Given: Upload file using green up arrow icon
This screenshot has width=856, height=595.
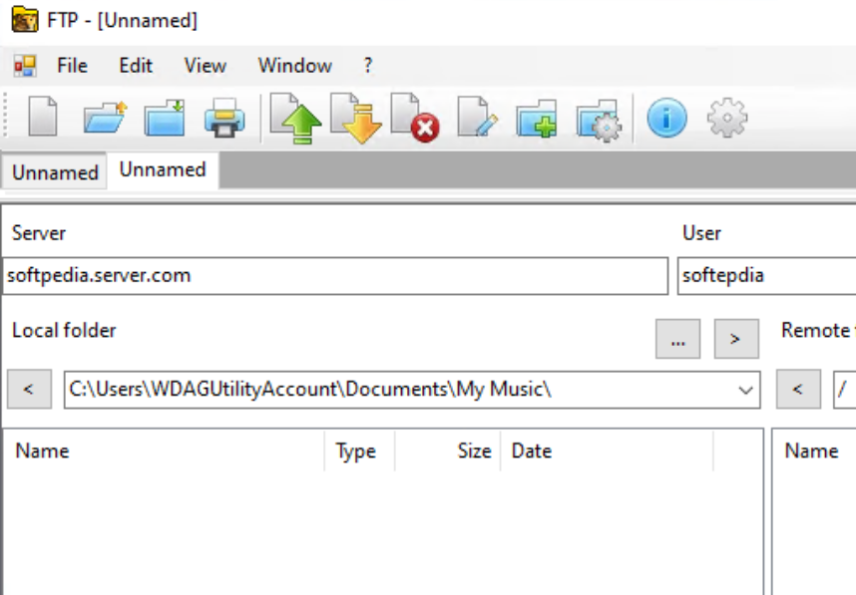Looking at the screenshot, I should 296,120.
